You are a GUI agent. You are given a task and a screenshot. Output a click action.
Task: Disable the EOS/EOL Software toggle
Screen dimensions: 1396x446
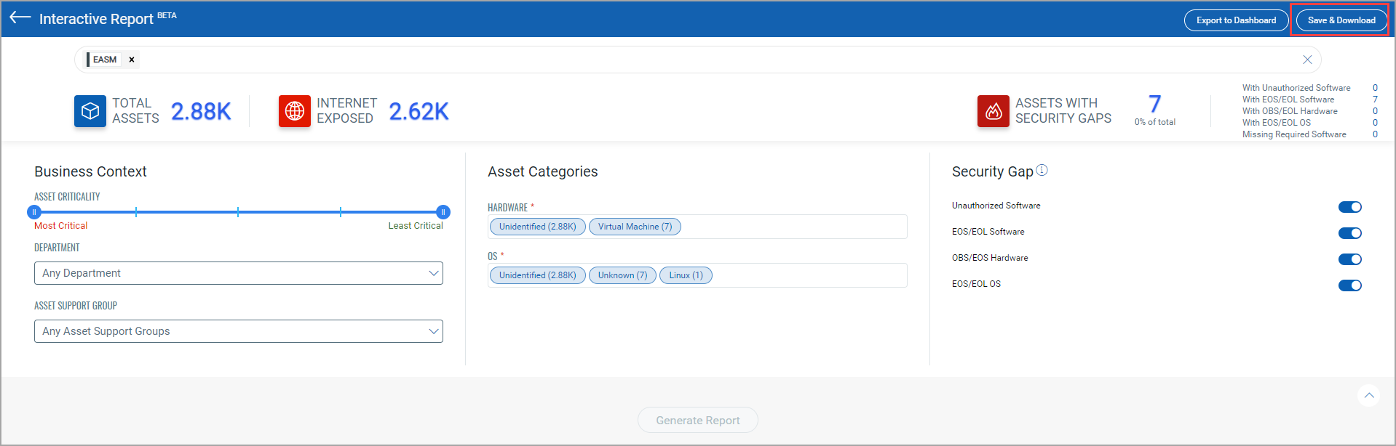(x=1350, y=233)
